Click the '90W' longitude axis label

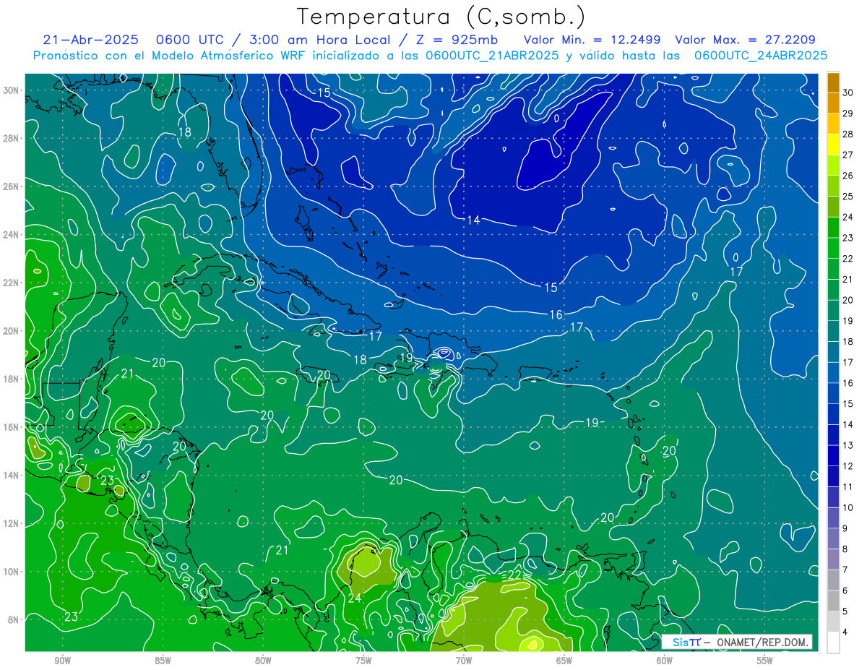[62, 661]
